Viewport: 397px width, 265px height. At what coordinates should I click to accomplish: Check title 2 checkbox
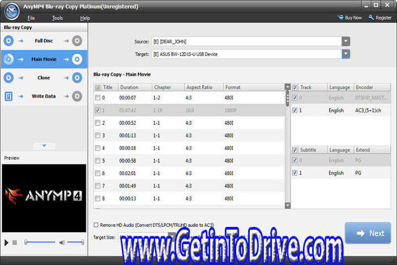pos(98,123)
